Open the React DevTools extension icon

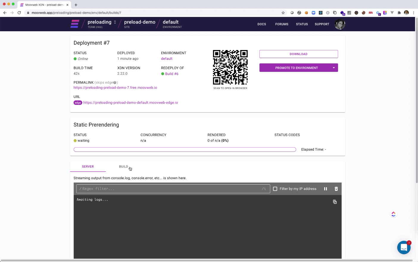point(321,13)
